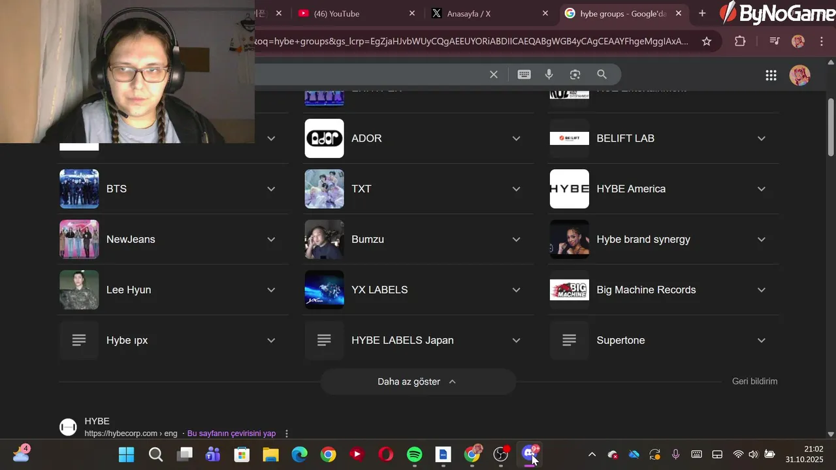Image resolution: width=836 pixels, height=470 pixels.
Task: Switch to the Anasayfa / X tab
Action: 490,14
